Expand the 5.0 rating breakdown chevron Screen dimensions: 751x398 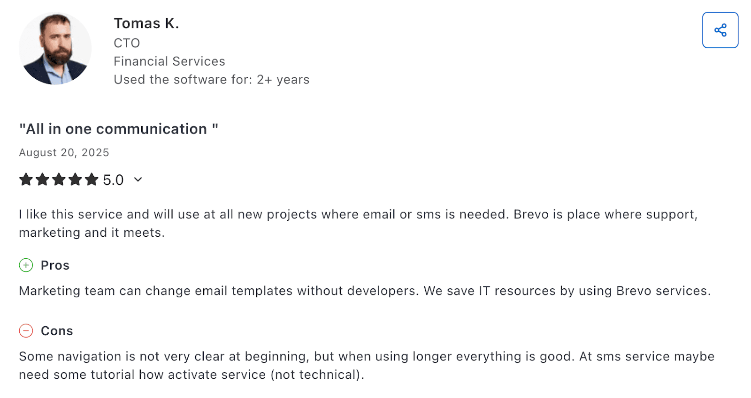click(138, 180)
